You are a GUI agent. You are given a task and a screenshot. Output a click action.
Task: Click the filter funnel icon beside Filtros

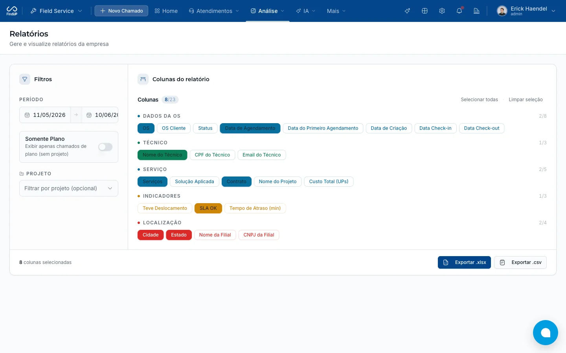click(x=25, y=79)
